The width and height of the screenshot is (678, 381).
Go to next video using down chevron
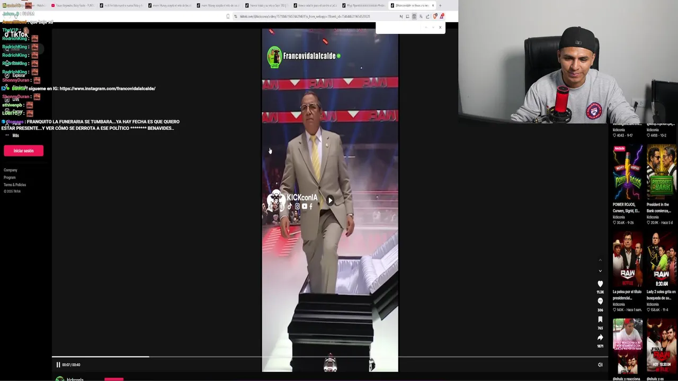[x=600, y=271]
